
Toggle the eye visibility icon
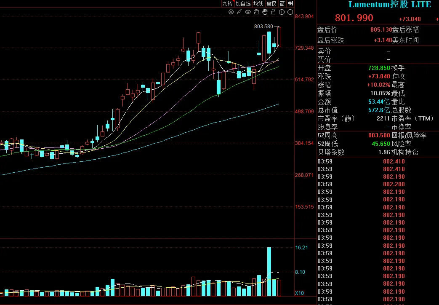coord(248,12)
